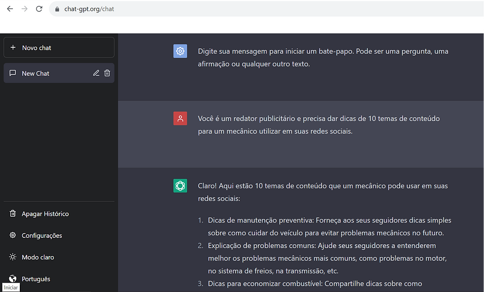Open the New Chat conversation entry
The image size is (484, 292).
[59, 73]
